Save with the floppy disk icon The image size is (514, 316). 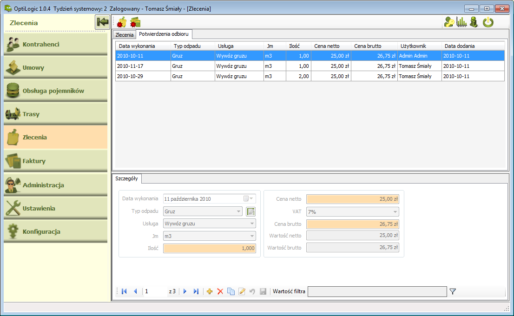pos(263,291)
